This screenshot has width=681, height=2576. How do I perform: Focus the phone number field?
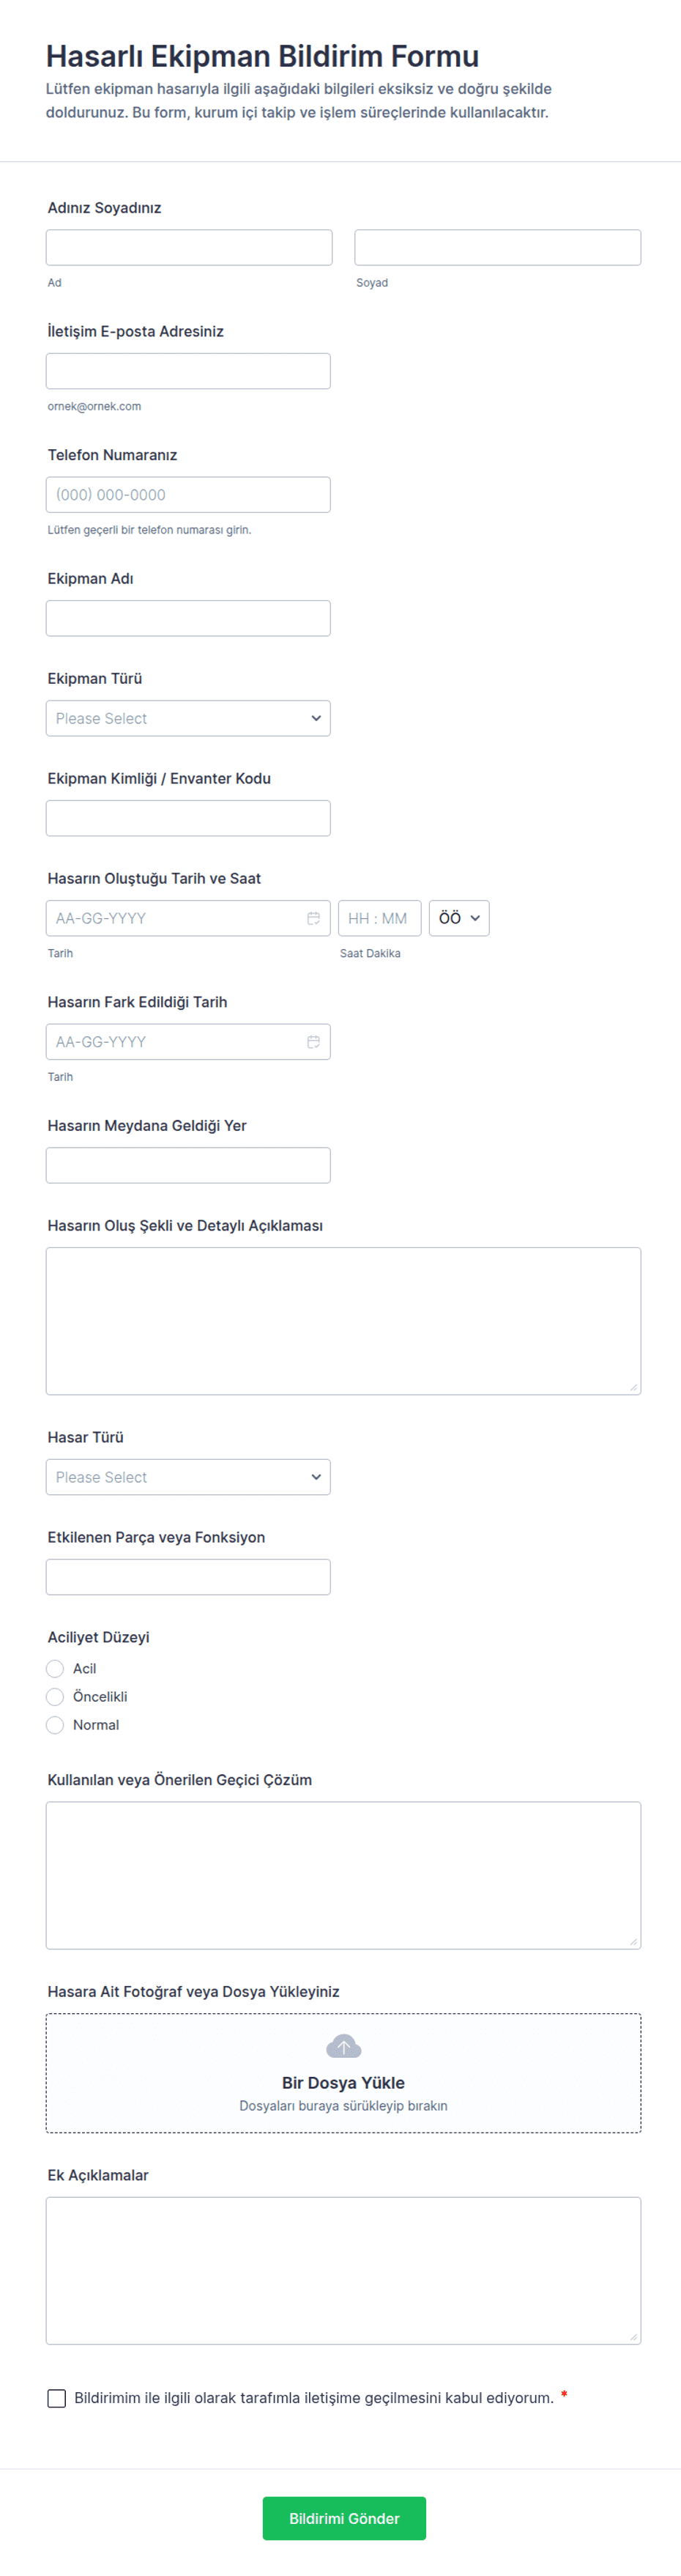(187, 495)
